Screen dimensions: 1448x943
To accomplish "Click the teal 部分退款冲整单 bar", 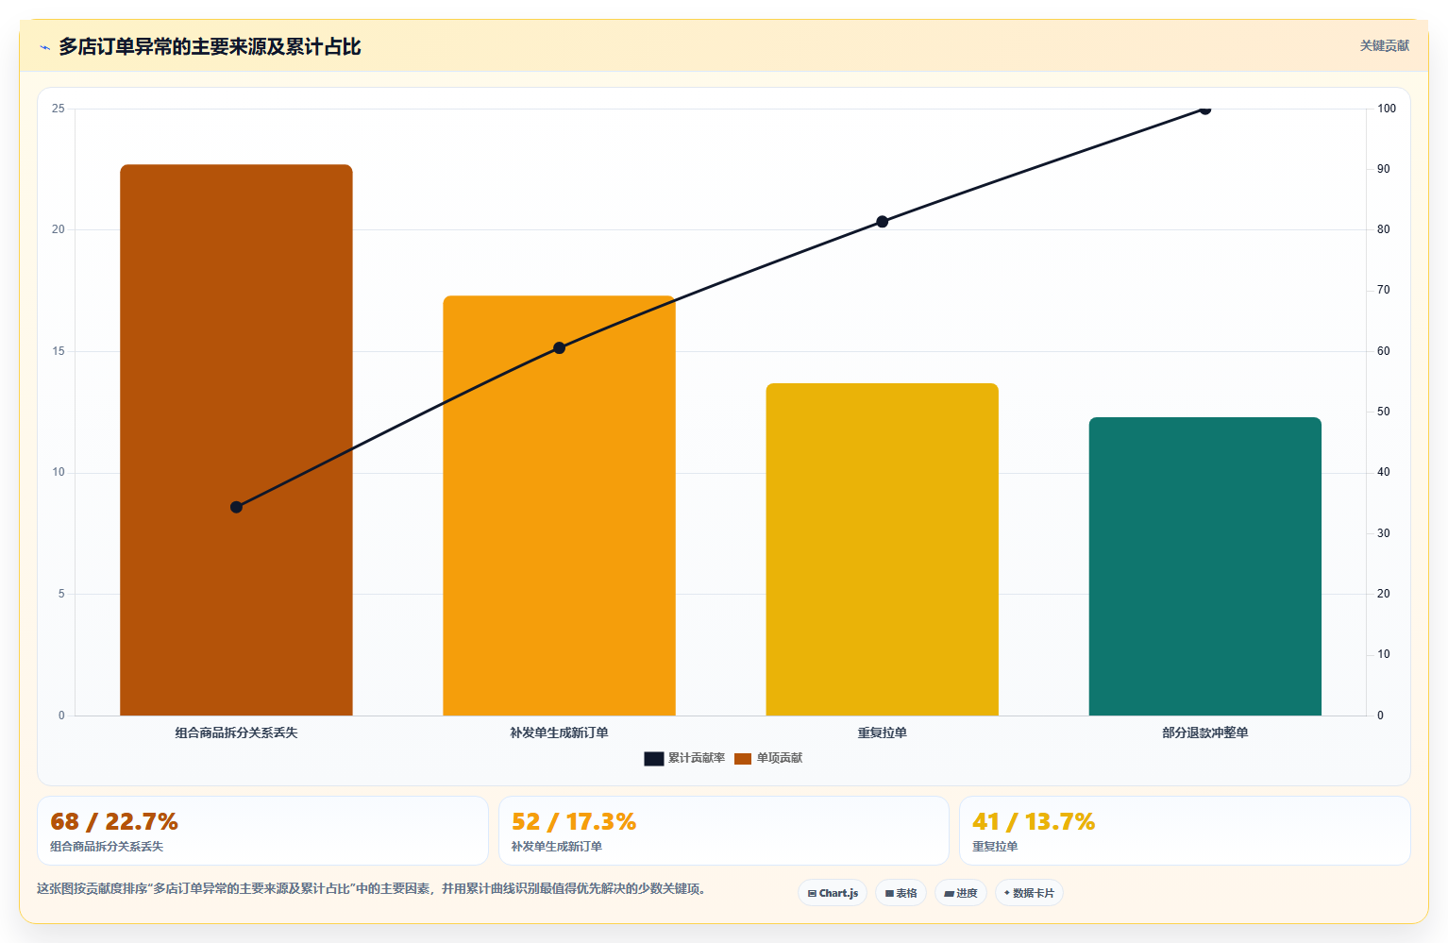I will (x=1204, y=566).
